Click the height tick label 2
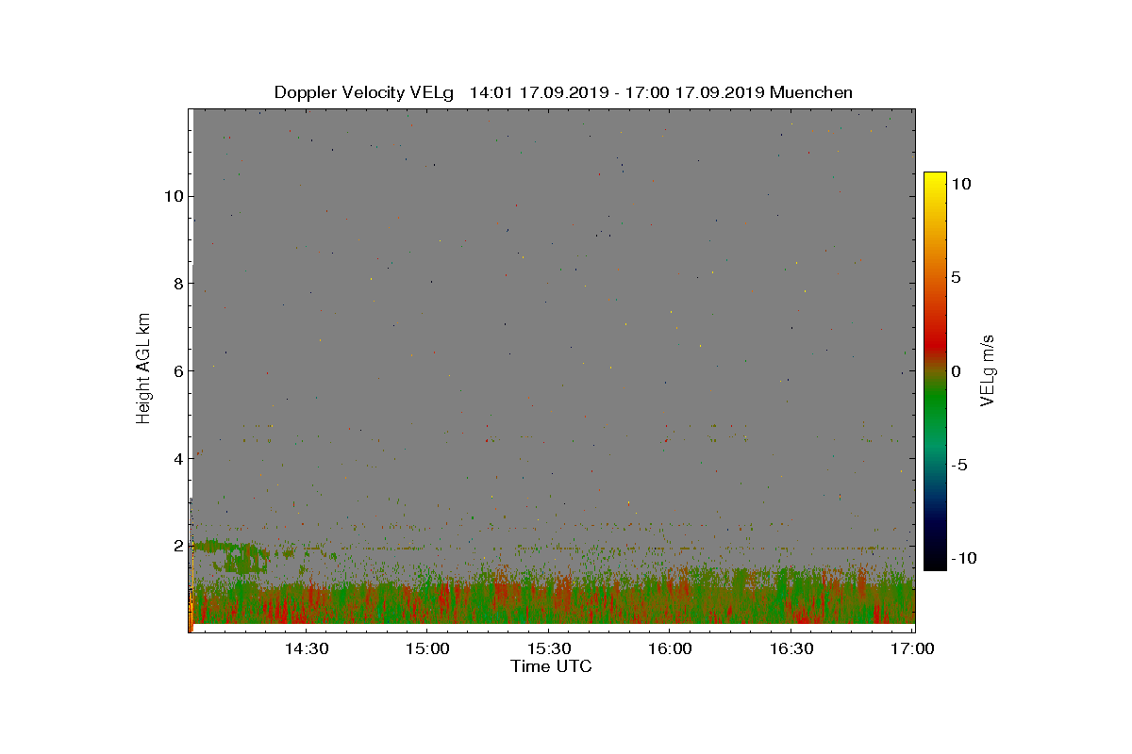 point(176,546)
